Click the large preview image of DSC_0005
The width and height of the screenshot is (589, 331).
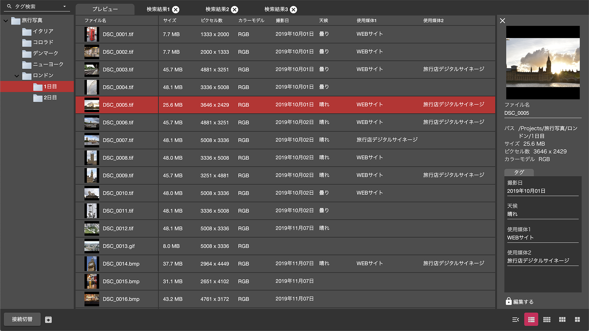pyautogui.click(x=543, y=62)
